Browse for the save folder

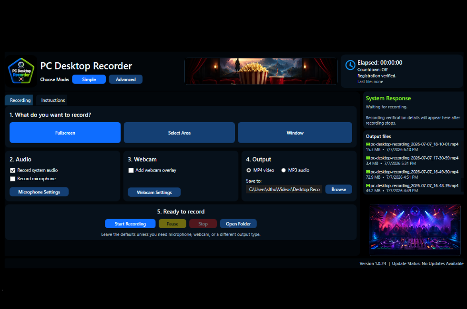coord(339,189)
